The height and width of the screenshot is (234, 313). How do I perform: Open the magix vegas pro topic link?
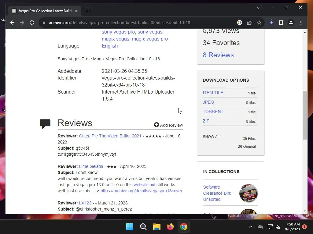[x=150, y=39]
